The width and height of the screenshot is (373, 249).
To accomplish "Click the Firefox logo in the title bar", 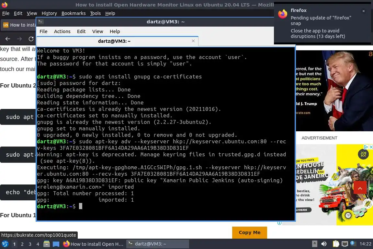I will [5, 5].
